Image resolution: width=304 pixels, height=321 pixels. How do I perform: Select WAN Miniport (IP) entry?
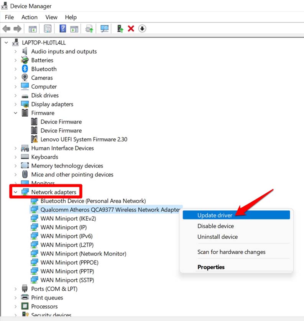click(64, 227)
